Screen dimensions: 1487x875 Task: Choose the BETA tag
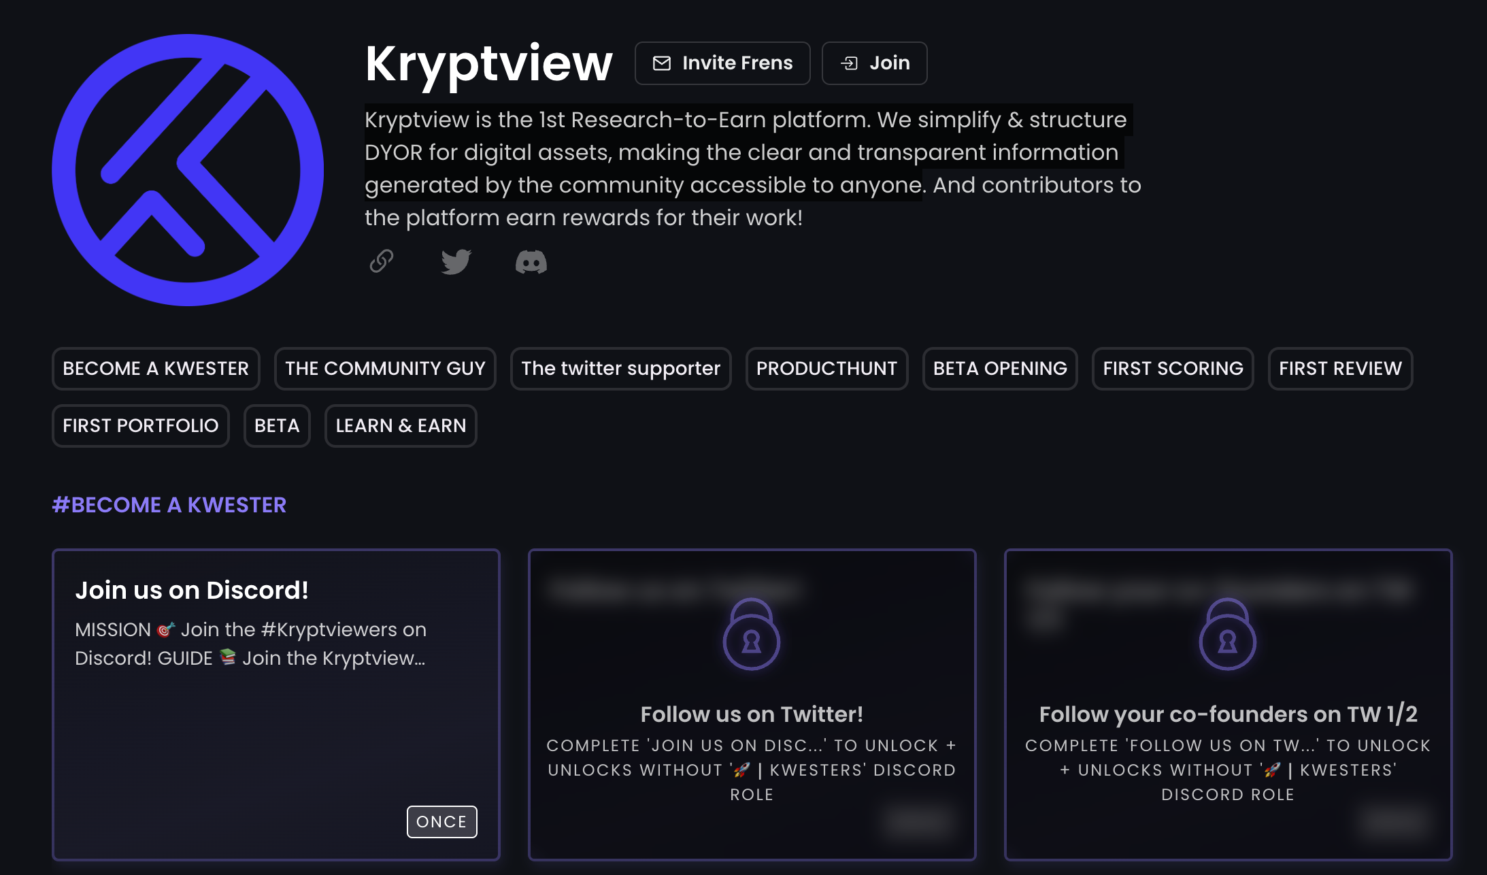(277, 426)
